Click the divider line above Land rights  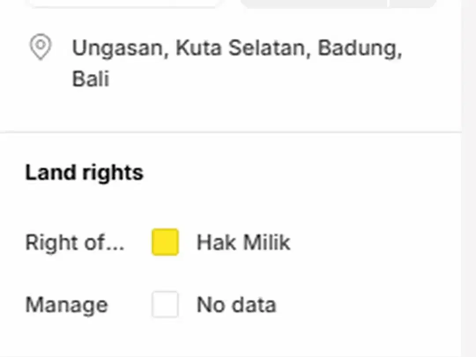231,132
